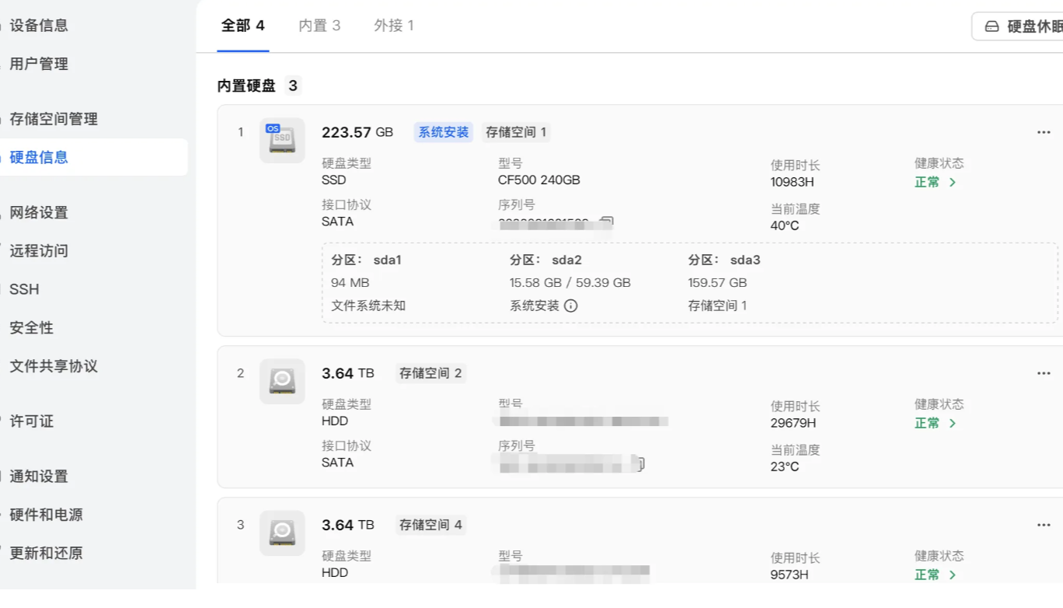The image size is (1063, 608).
Task: Click the SSD drive icon for disk 1
Action: 281,140
